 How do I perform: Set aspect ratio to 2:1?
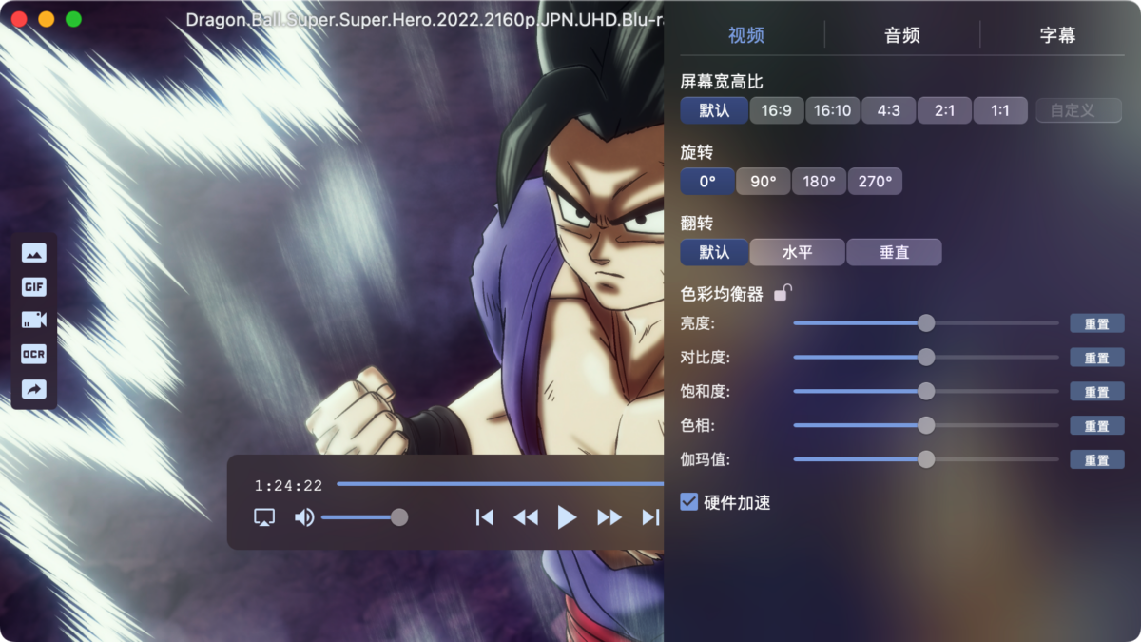pyautogui.click(x=944, y=110)
